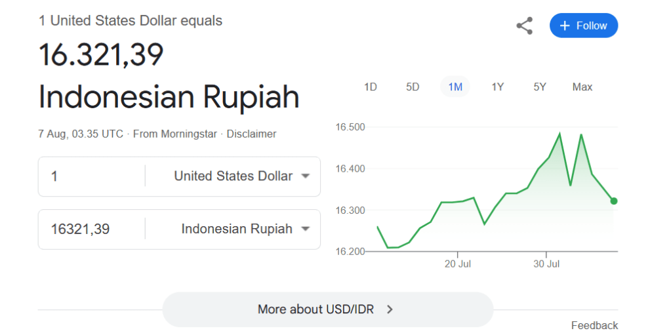Click the chart peak near 30 Jul
This screenshot has height=335, width=671.
559,134
